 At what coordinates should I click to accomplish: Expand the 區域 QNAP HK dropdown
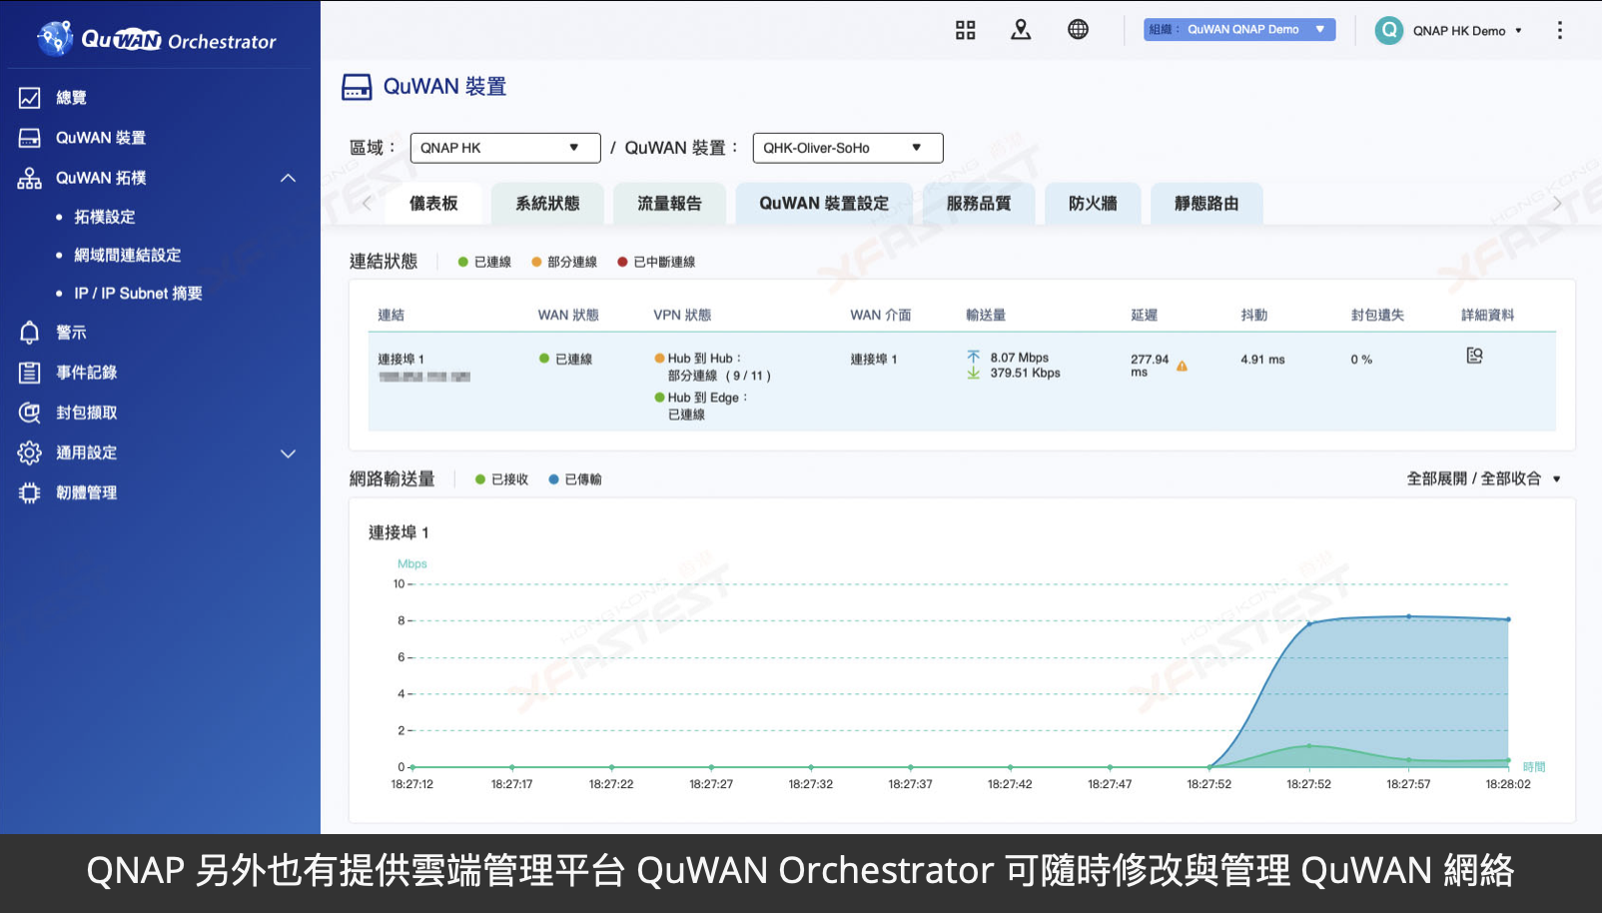click(x=504, y=148)
